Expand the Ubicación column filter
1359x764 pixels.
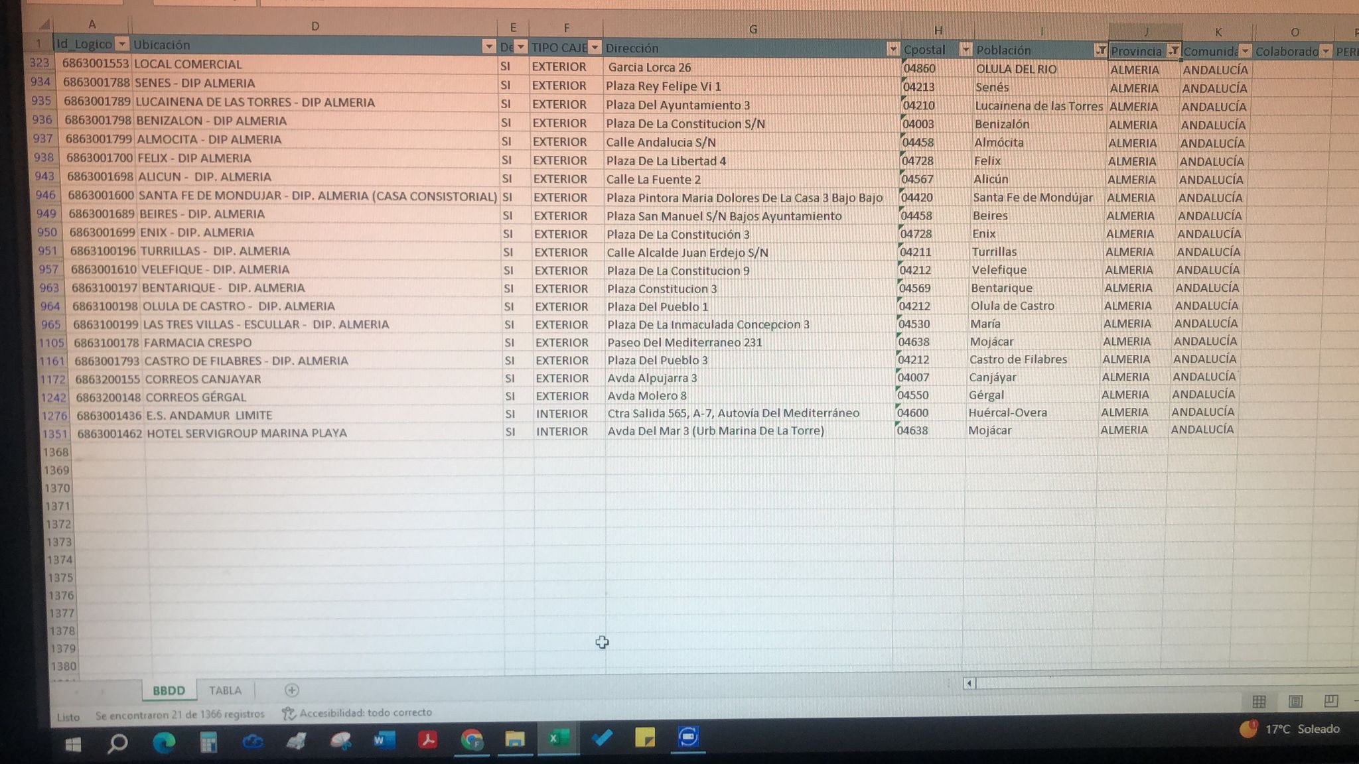coord(488,46)
